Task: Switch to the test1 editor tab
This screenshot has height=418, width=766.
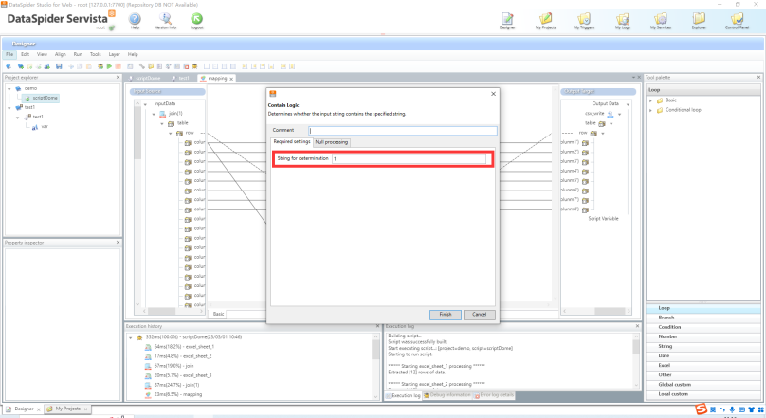Action: pos(181,79)
